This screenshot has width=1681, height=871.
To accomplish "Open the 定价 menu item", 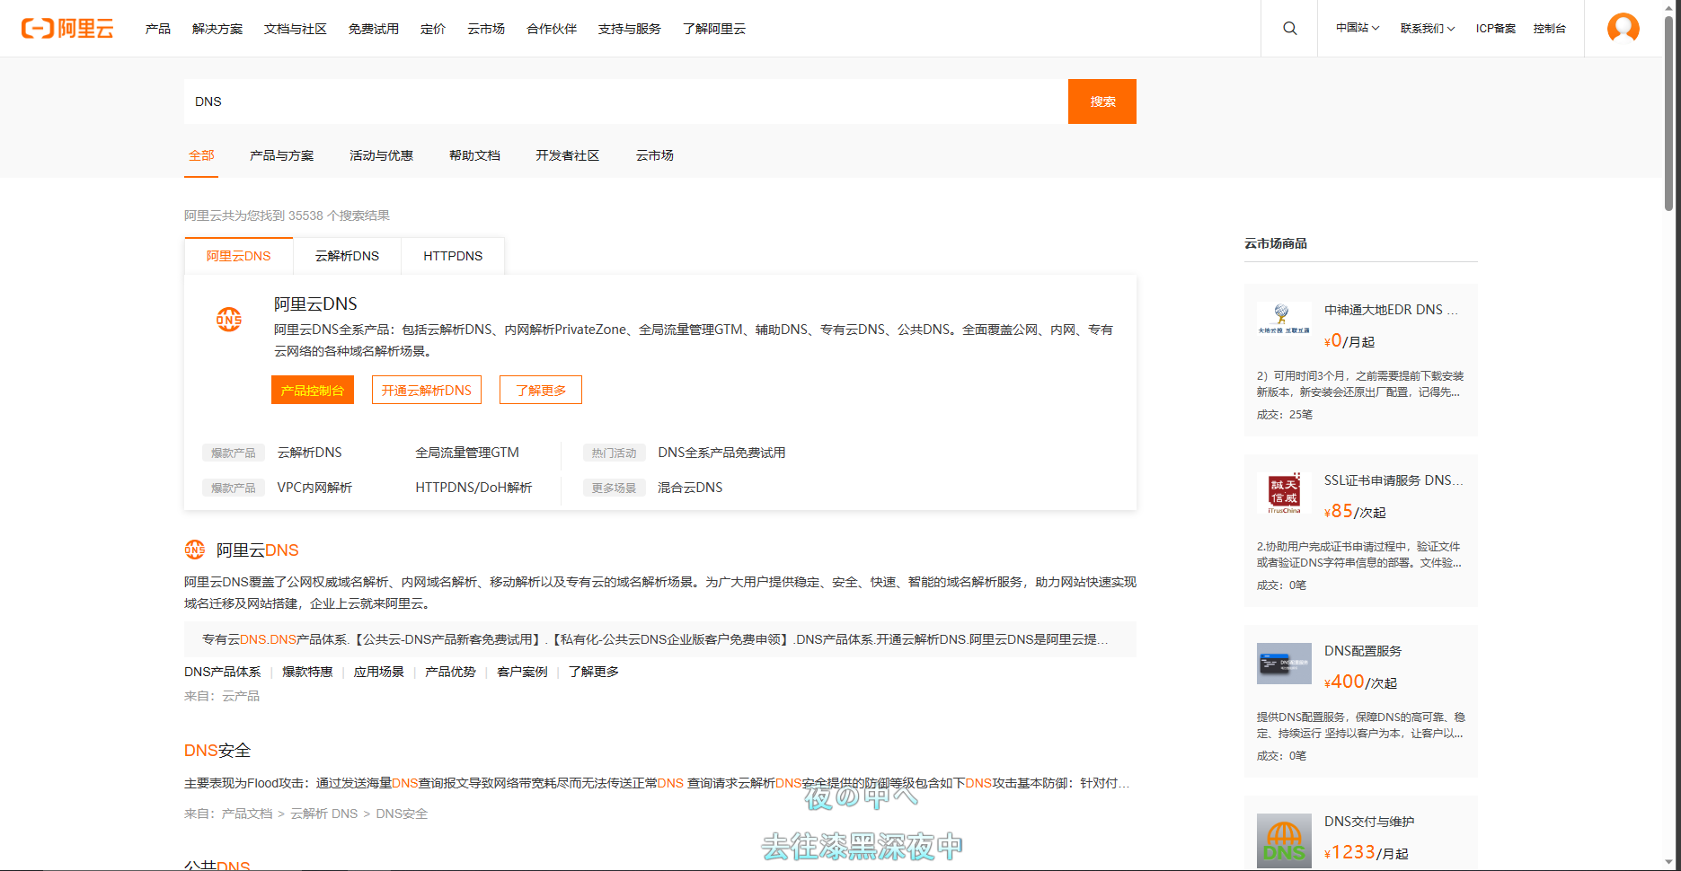I will (433, 29).
